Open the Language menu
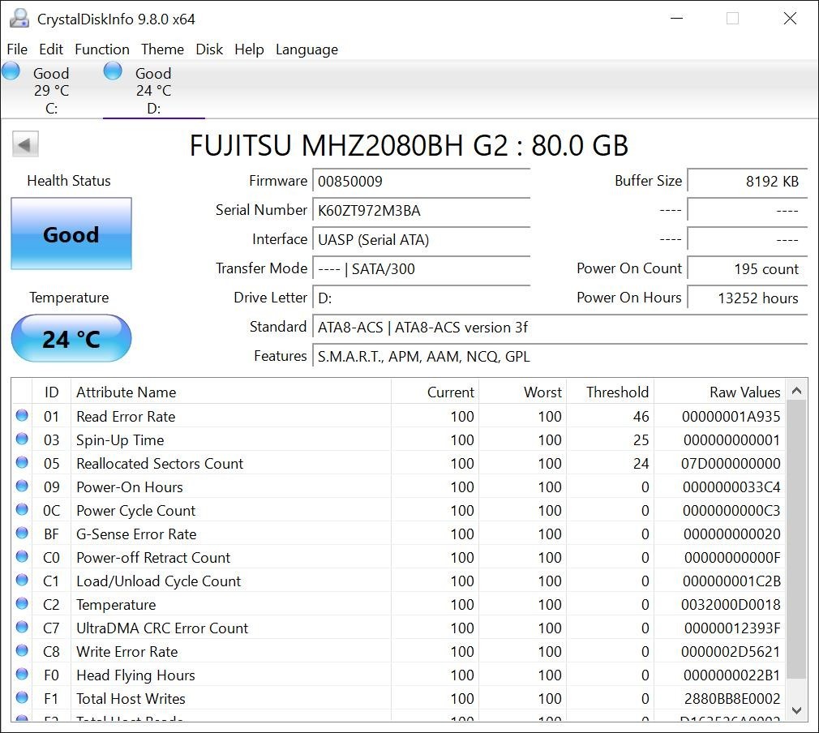Viewport: 819px width, 733px height. (307, 49)
